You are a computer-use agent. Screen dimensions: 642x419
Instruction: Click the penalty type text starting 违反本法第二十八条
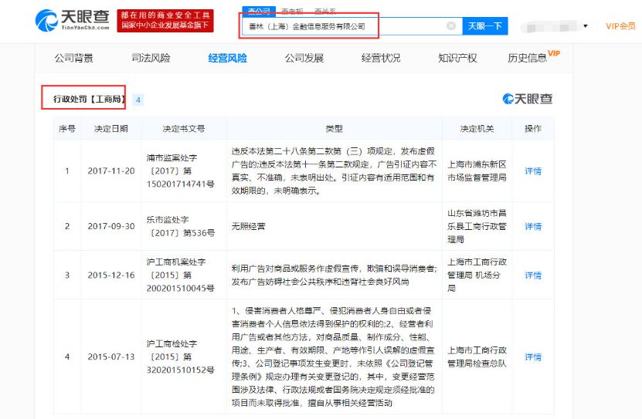pyautogui.click(x=334, y=171)
